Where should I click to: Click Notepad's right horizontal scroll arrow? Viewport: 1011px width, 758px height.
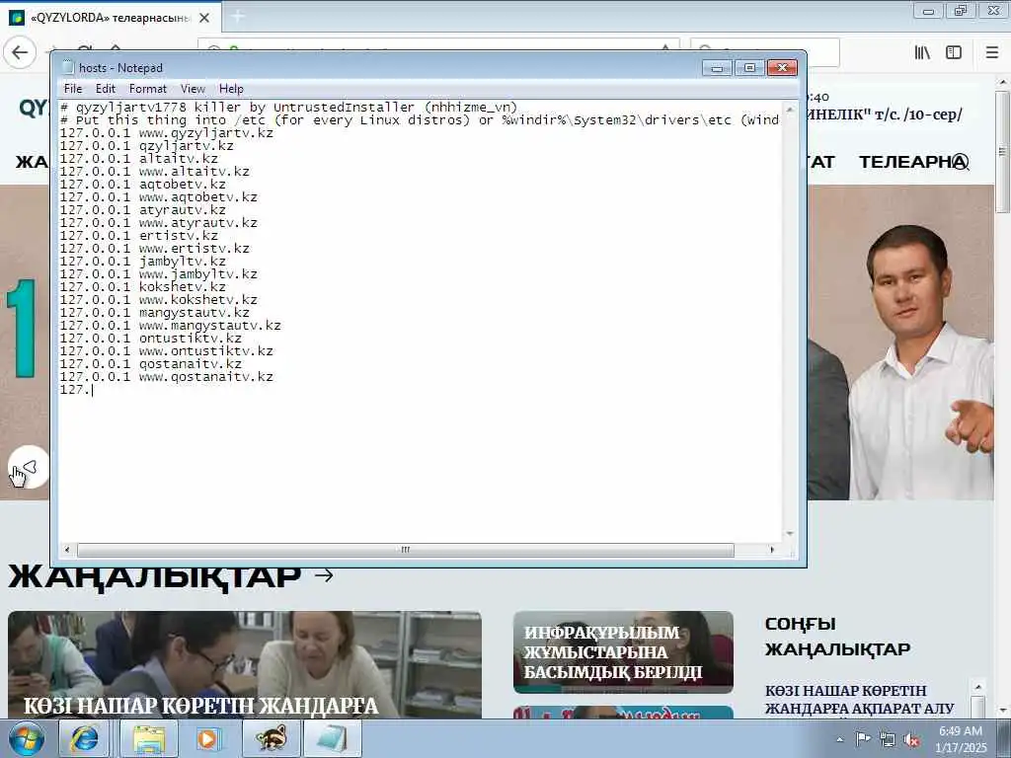click(772, 550)
